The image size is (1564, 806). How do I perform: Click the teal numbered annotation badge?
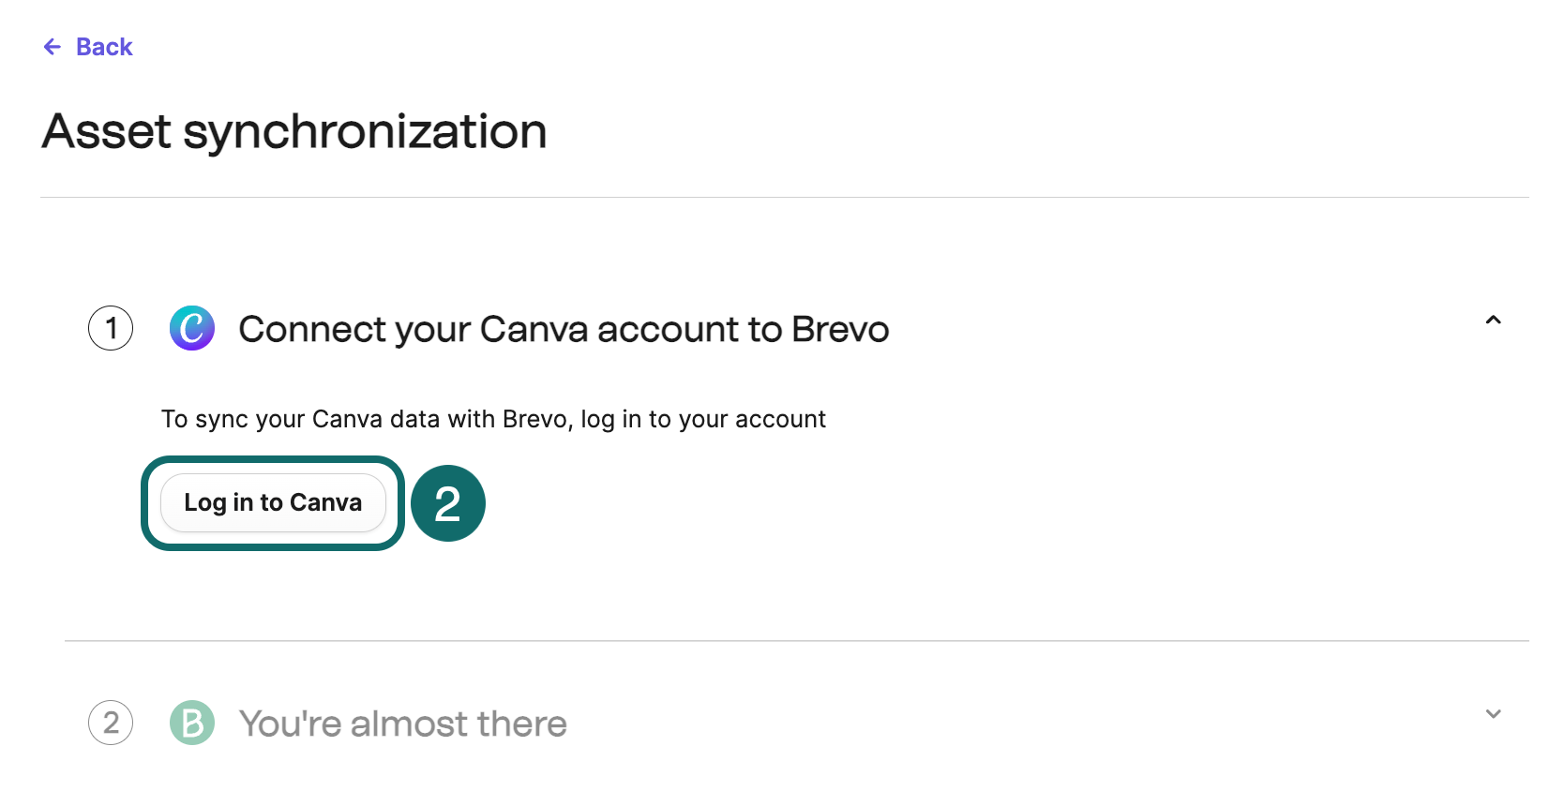point(448,503)
